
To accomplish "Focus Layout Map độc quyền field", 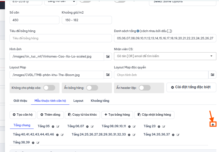I will click(x=161, y=75).
